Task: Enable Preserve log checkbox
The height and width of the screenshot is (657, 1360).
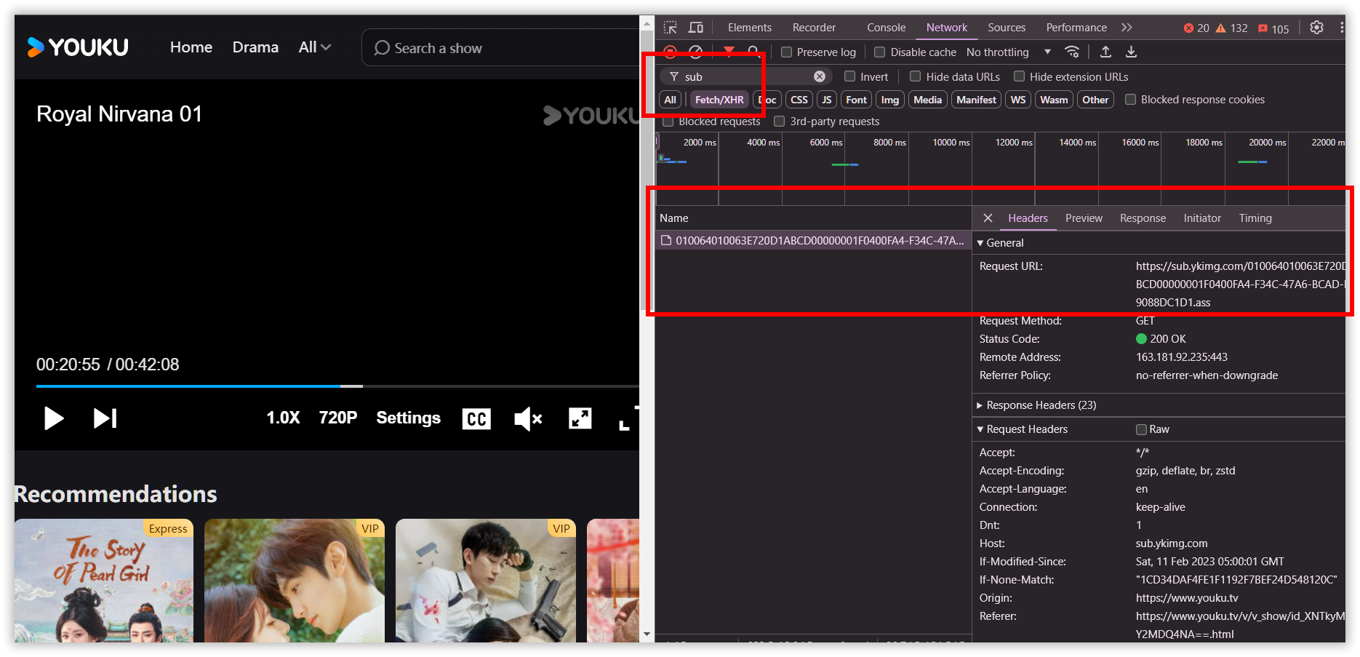Action: click(x=786, y=52)
